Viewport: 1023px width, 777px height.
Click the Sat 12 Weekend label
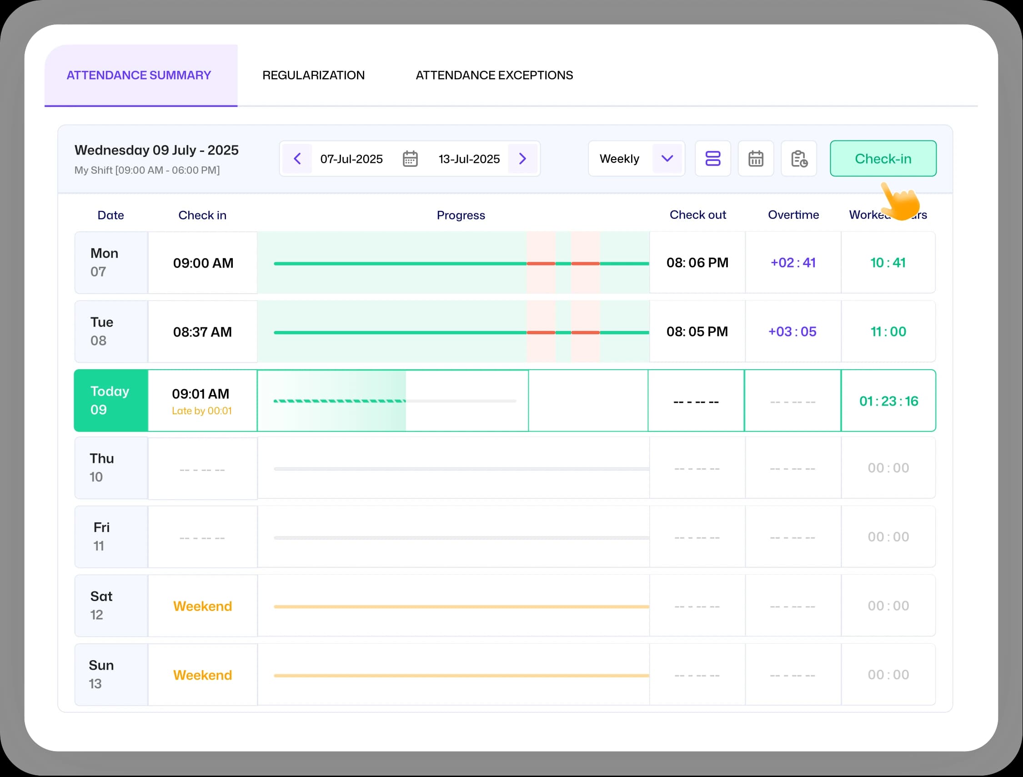coord(203,606)
